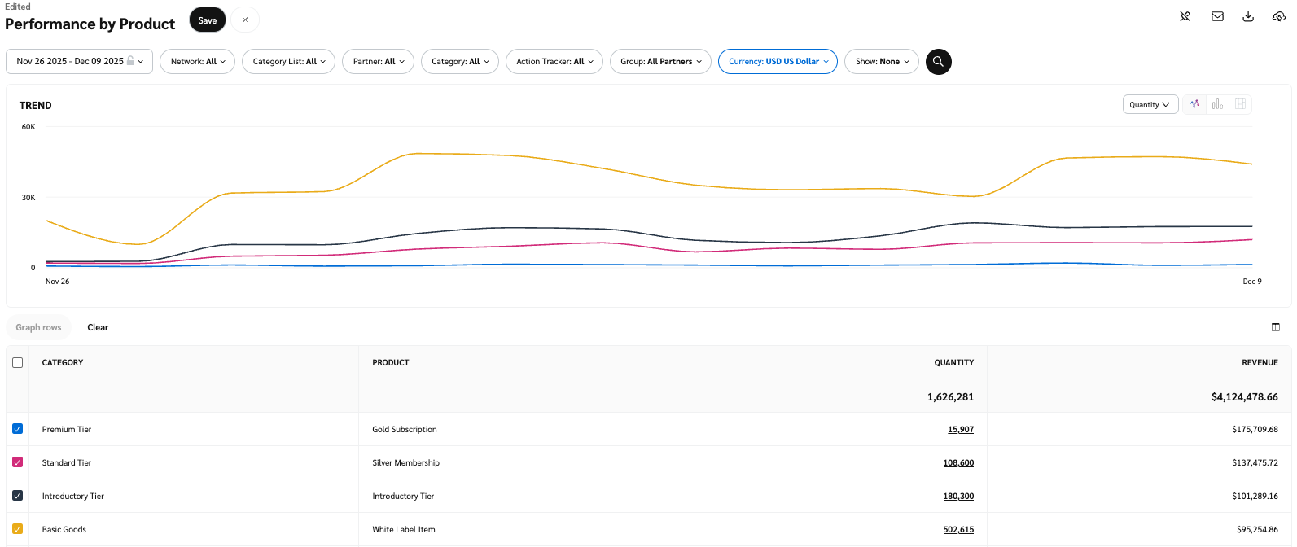Sort the table by the QUANTITY column header

pos(953,363)
